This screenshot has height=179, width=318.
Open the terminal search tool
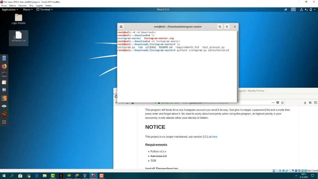[220, 27]
